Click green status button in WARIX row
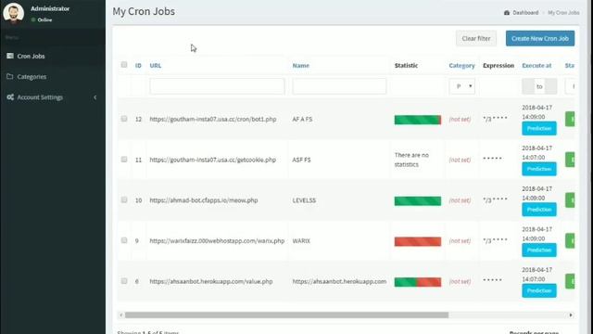The width and height of the screenshot is (593, 334). (570, 241)
